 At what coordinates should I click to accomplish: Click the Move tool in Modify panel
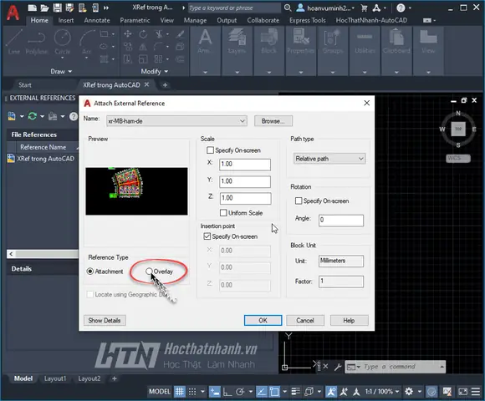pos(127,34)
